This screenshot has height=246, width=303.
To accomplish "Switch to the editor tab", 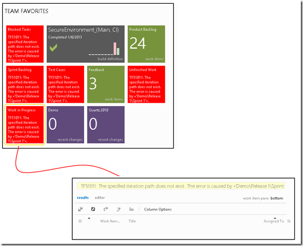I will (x=100, y=198).
